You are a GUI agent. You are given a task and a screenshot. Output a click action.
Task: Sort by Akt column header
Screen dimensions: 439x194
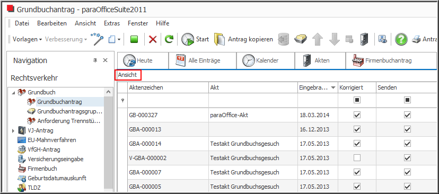pos(253,87)
